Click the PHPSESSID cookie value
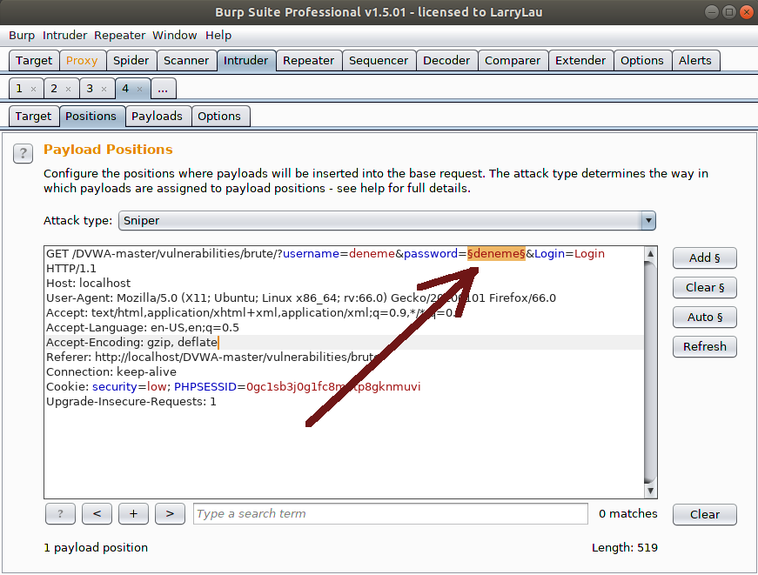 pyautogui.click(x=333, y=386)
